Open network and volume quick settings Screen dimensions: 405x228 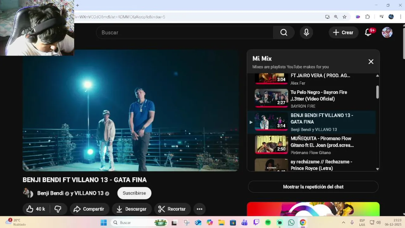(375, 223)
